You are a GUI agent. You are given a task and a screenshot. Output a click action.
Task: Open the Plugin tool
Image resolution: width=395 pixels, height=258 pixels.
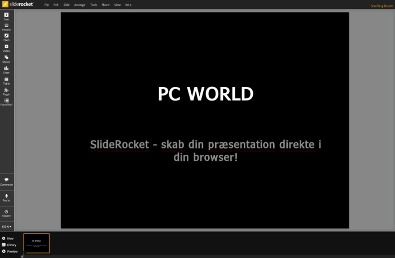coord(6,91)
